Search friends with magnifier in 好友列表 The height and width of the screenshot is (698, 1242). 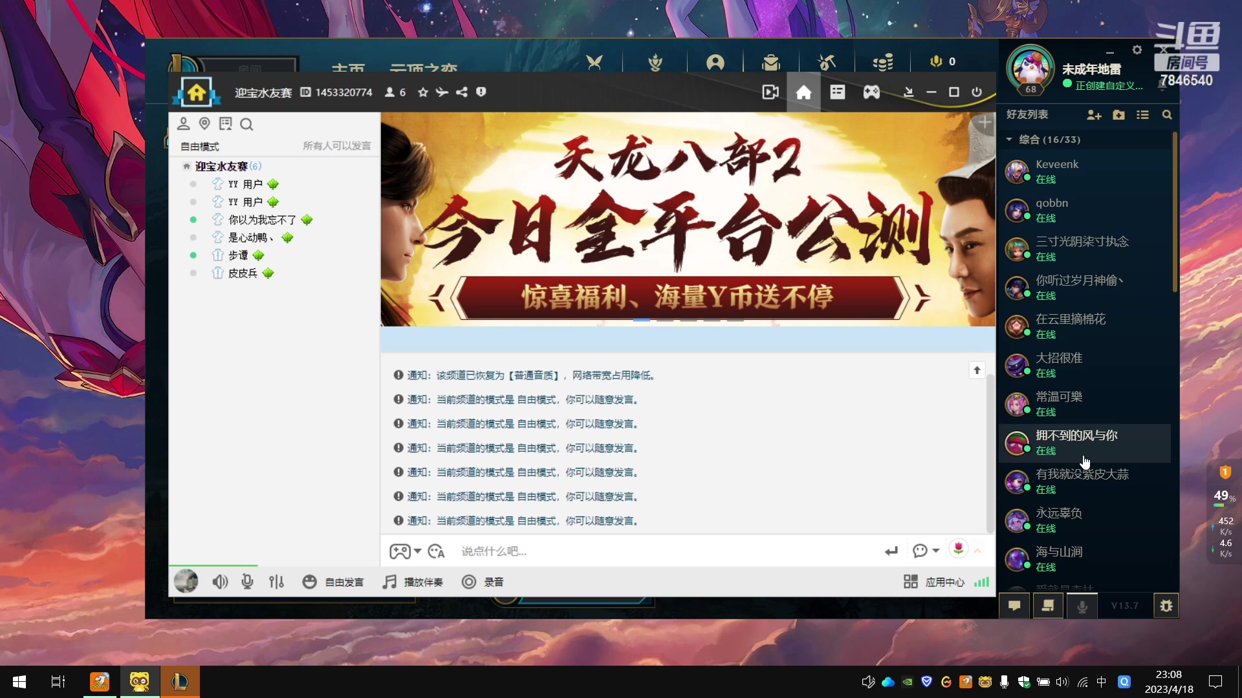coord(1167,115)
